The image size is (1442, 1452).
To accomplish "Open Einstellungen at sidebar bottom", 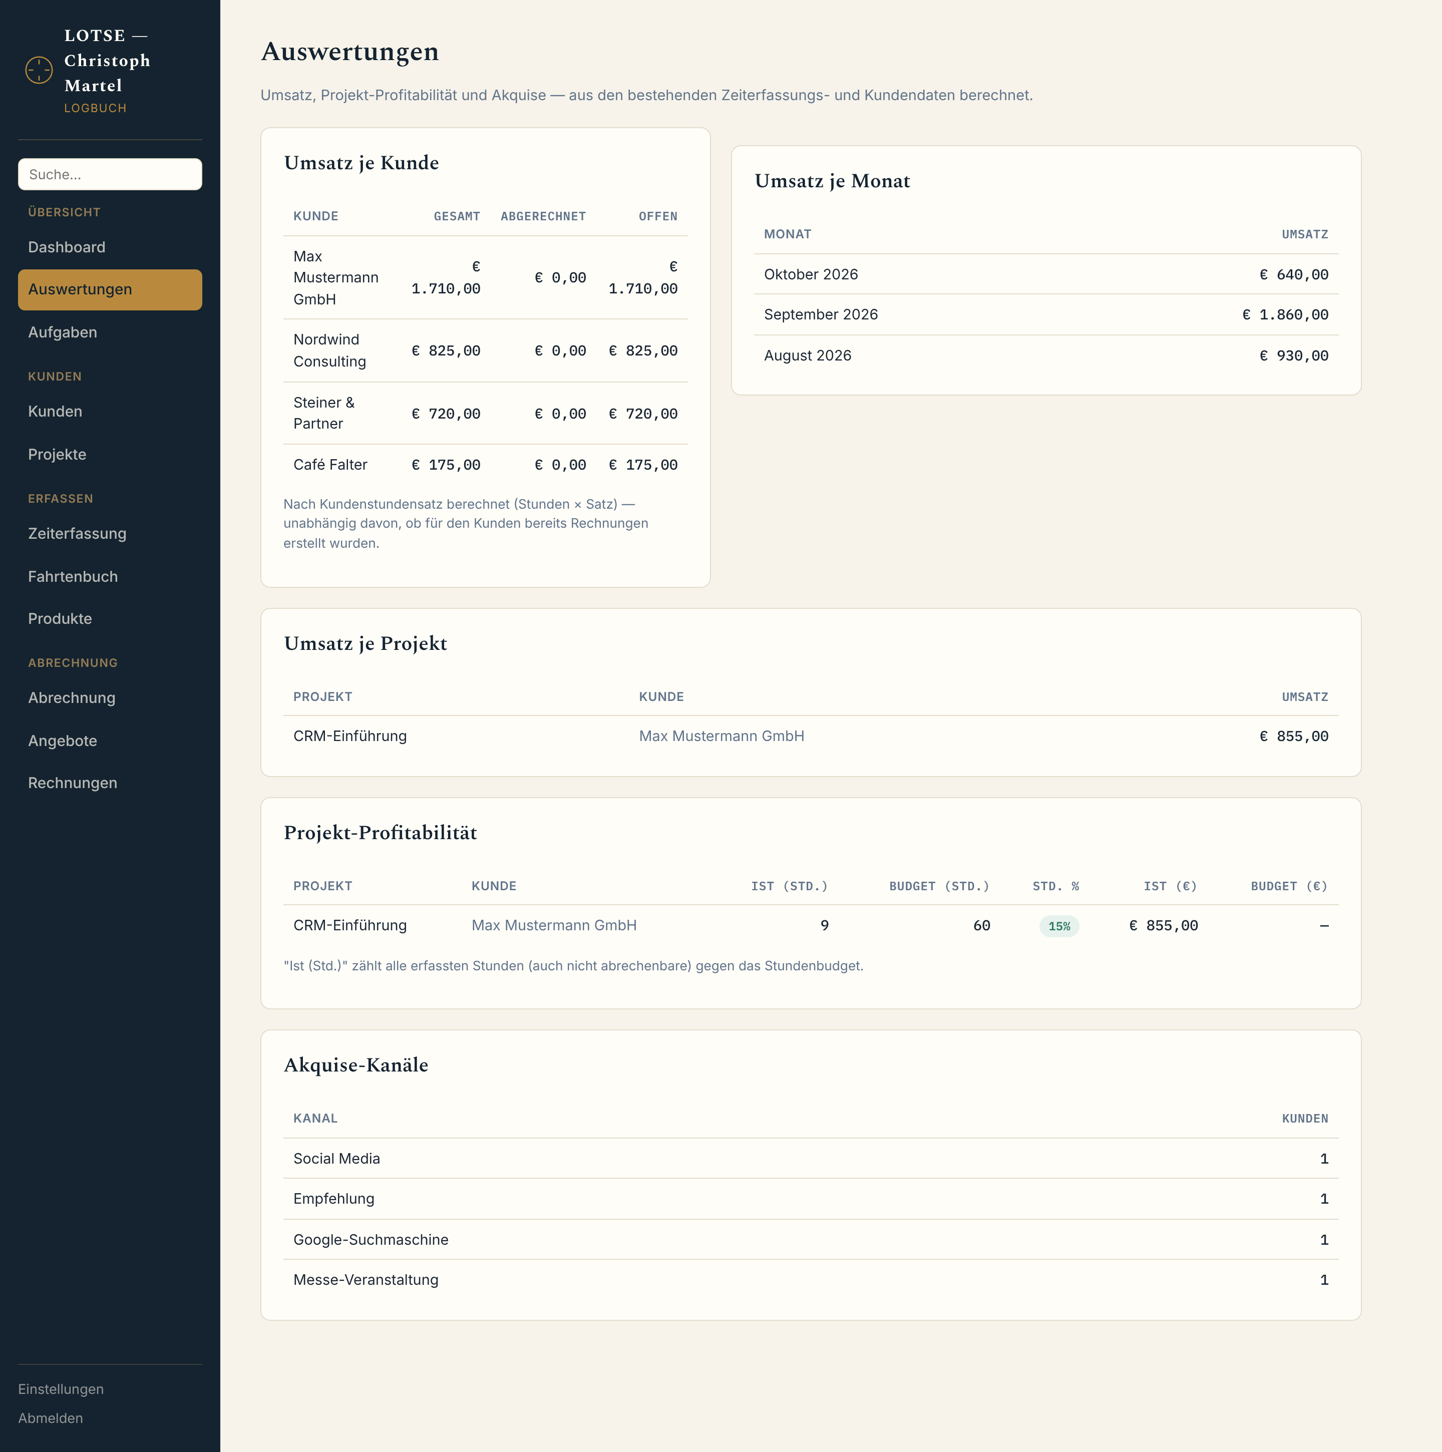I will pos(61,1389).
